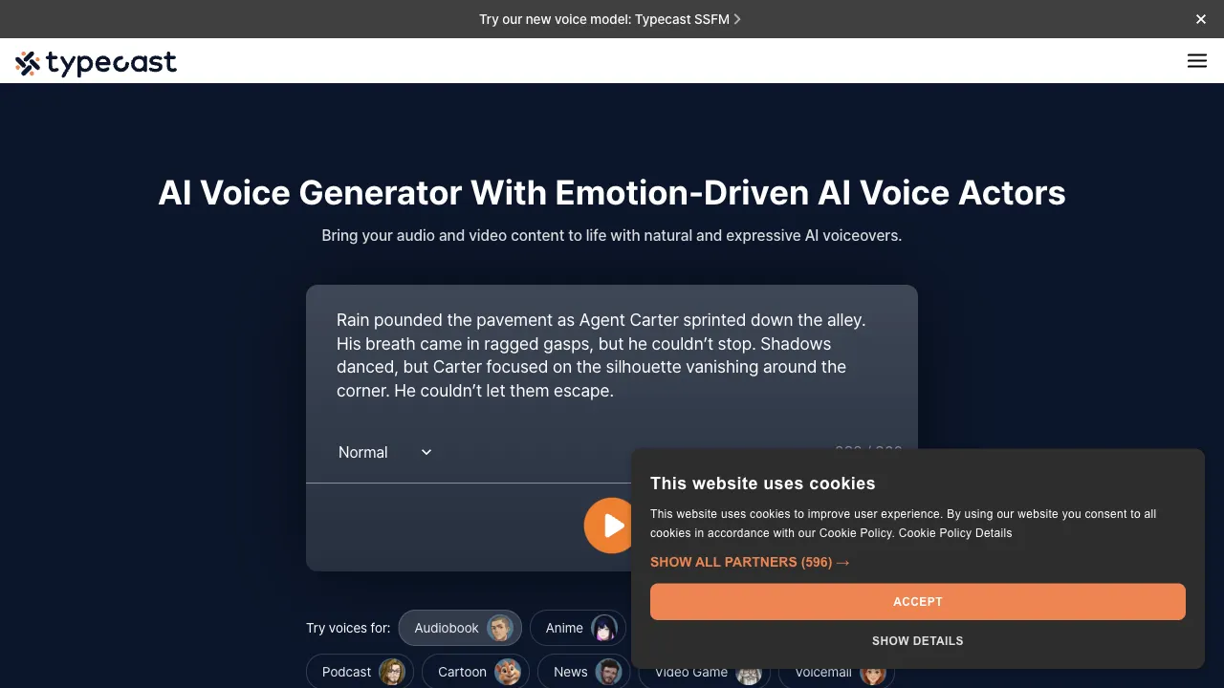Screen dimensions: 1224x688
Task: Select the Cartoon voice chip
Action: click(475, 672)
